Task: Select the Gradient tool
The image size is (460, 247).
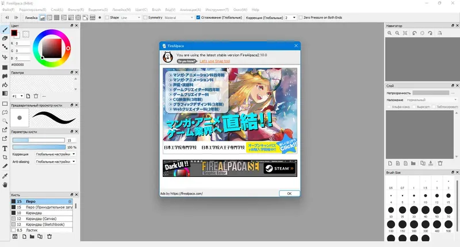Action: tap(5, 94)
